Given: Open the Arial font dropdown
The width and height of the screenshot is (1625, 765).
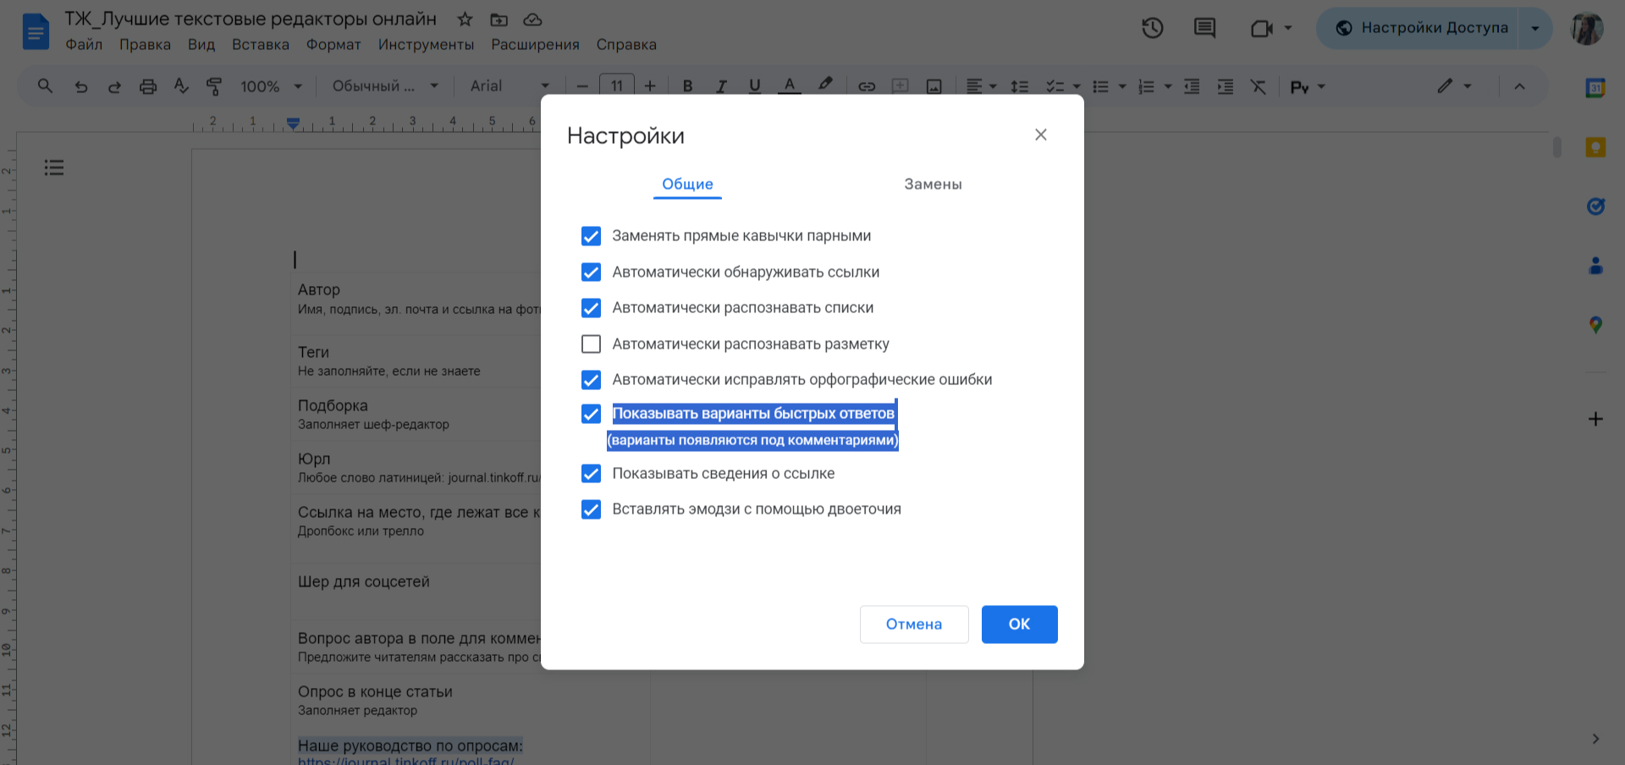Looking at the screenshot, I should point(510,85).
